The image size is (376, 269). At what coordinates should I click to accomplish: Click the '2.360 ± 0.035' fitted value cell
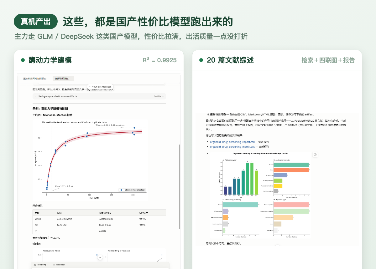click(x=106, y=219)
